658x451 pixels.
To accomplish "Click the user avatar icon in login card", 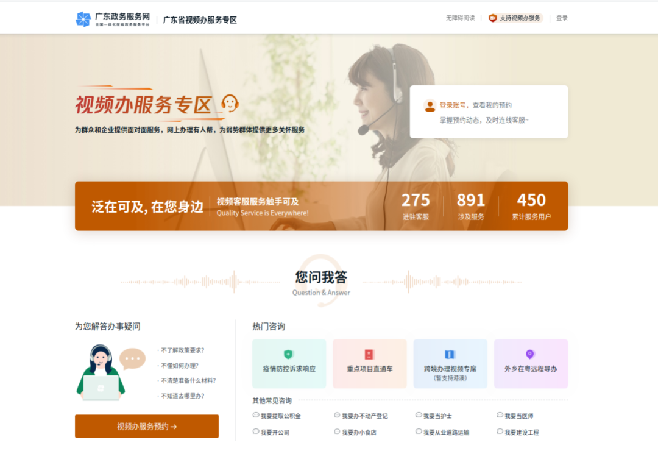I will coord(430,106).
